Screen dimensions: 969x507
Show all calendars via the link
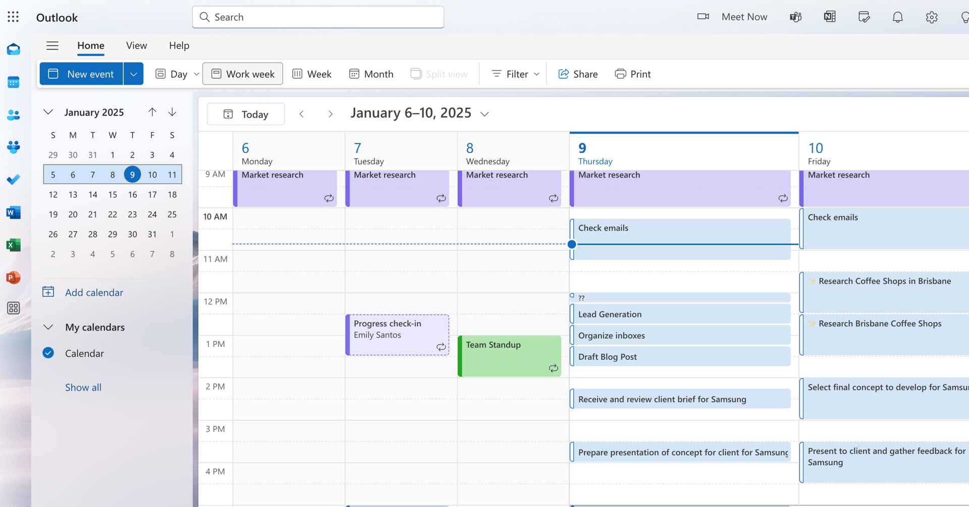point(83,387)
